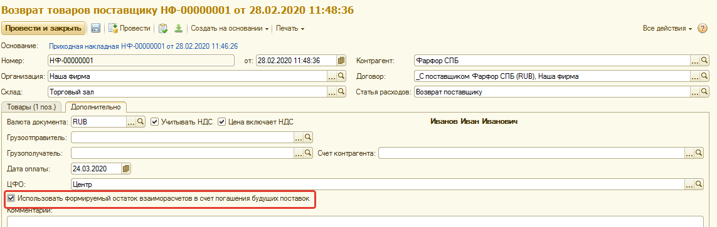Open selection ellipsis for ЦФО field

(689, 184)
